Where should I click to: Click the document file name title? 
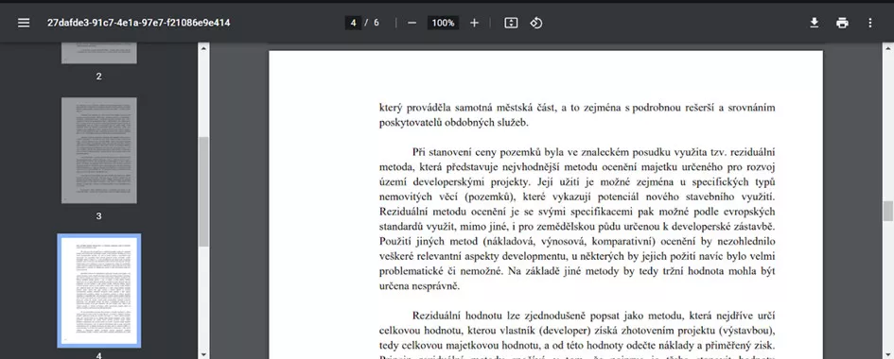pyautogui.click(x=138, y=23)
